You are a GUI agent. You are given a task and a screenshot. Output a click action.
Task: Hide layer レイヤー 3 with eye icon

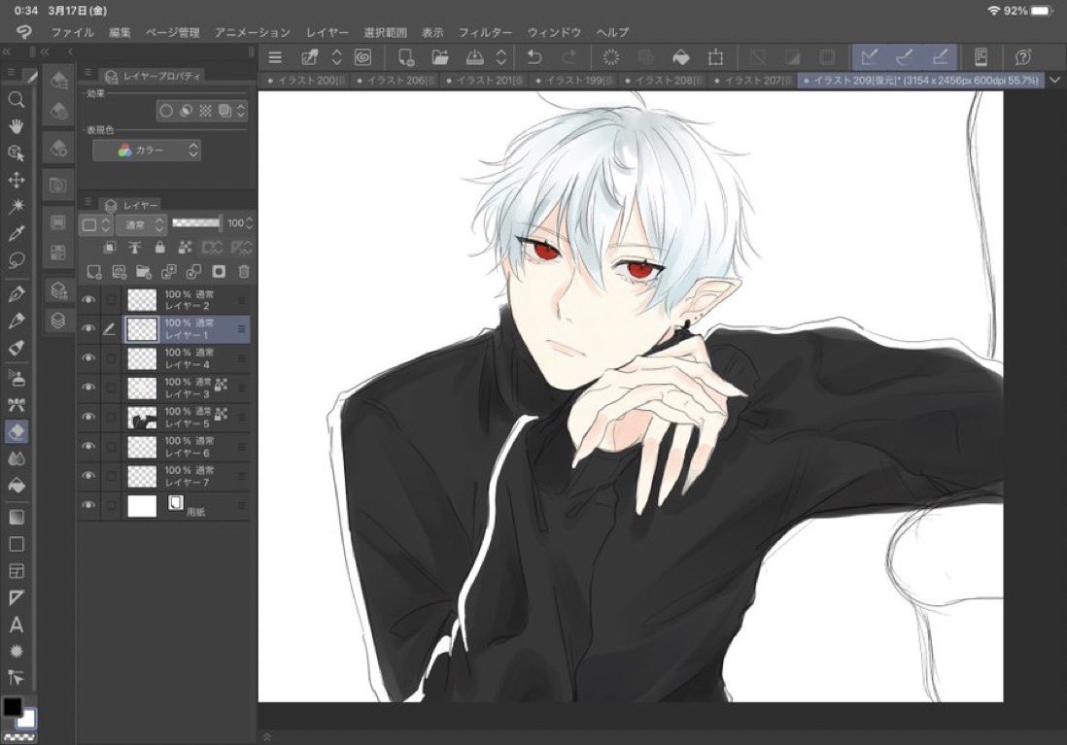coord(88,388)
